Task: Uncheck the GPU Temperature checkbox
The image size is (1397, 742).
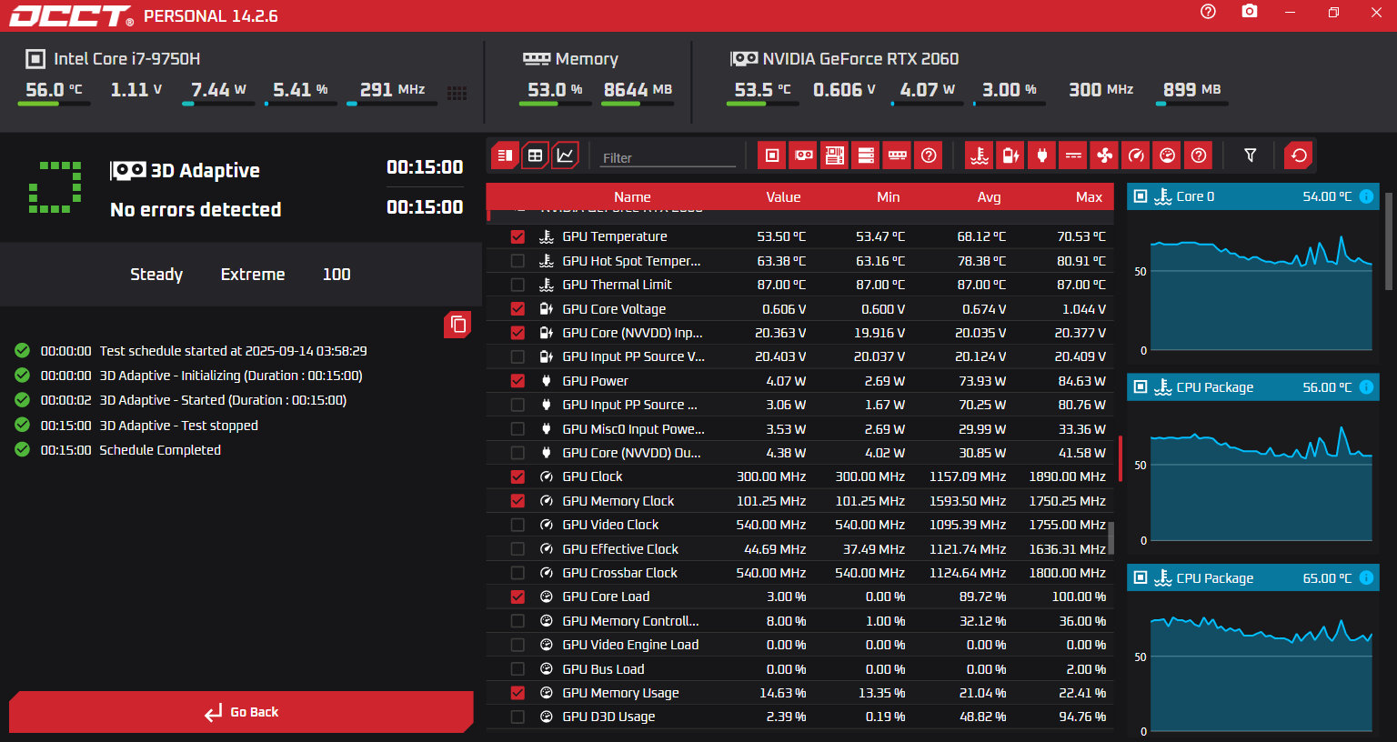Action: pos(518,236)
